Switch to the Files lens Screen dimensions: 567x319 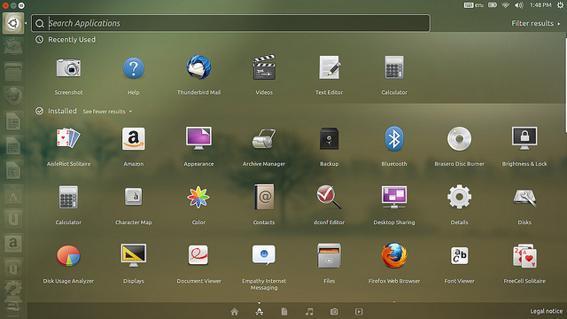(x=284, y=311)
